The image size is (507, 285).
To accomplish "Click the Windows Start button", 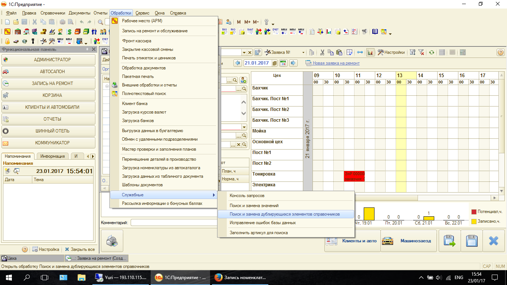I will tap(9, 277).
